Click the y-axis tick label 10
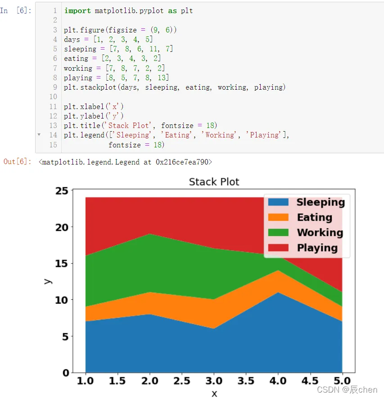Viewport: 384px width, 398px height. (62, 300)
